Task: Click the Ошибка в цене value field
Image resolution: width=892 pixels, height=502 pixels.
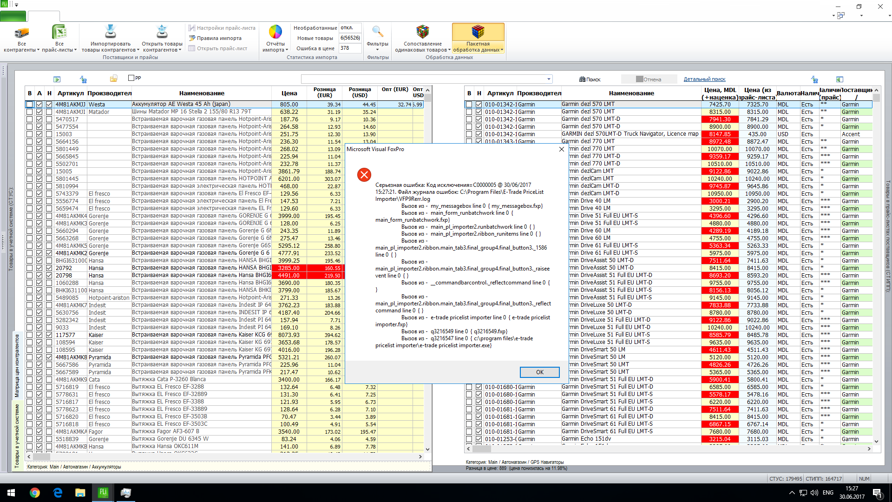Action: click(350, 48)
